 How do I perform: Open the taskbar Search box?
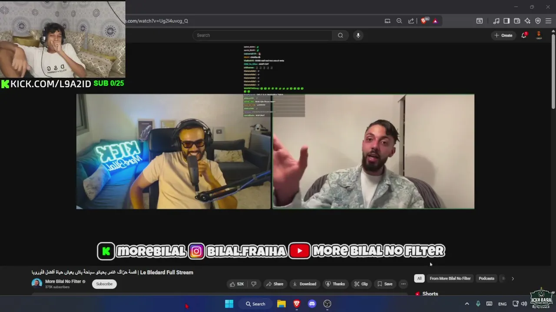[255, 304]
